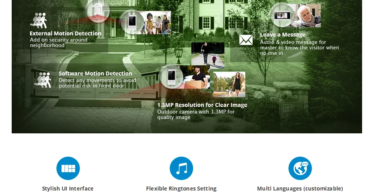Click the Stylish UI Interface grid icon

click(68, 168)
